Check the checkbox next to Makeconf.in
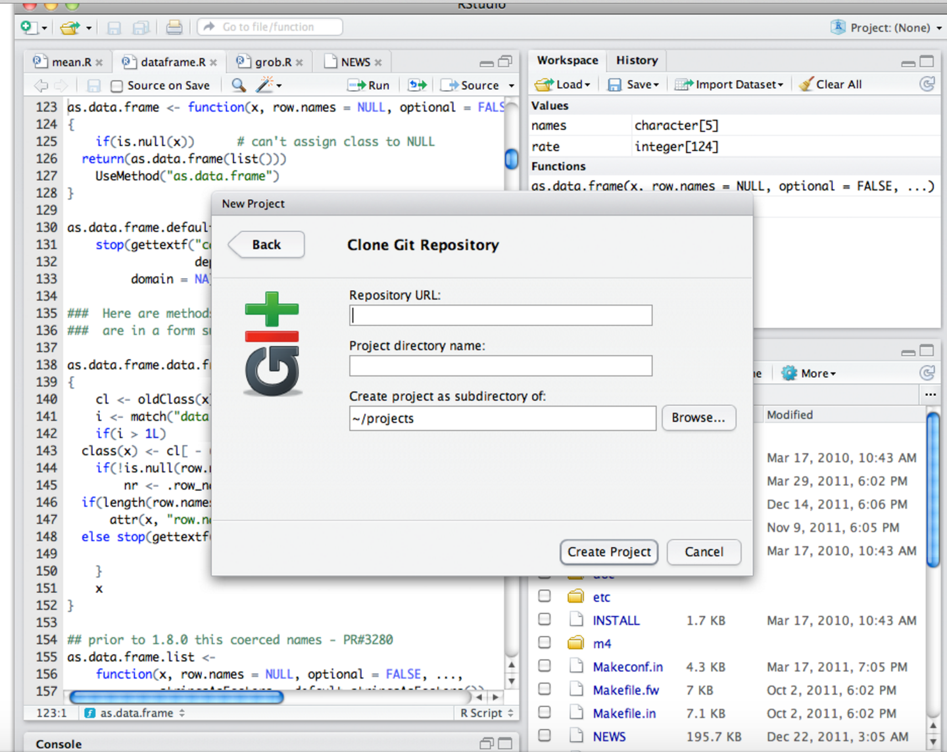 click(544, 666)
